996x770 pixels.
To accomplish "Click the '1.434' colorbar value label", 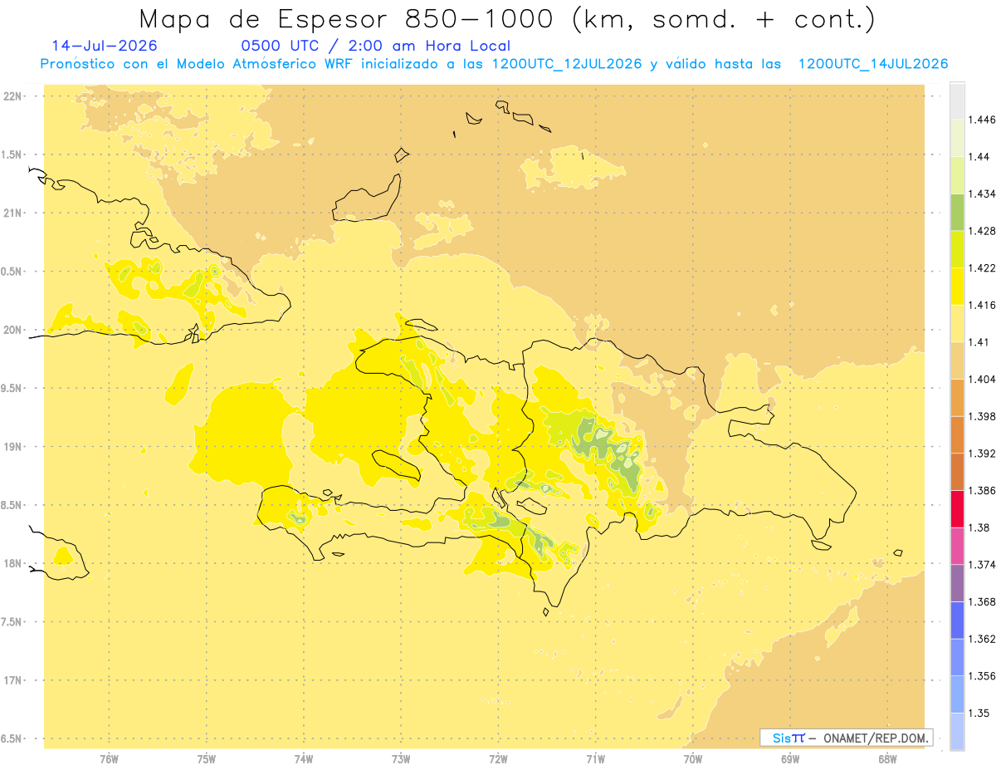I will click(x=982, y=194).
